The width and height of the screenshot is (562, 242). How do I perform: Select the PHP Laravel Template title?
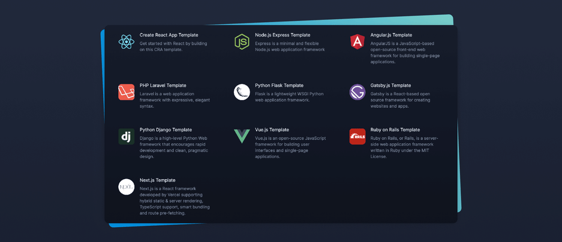tap(163, 86)
